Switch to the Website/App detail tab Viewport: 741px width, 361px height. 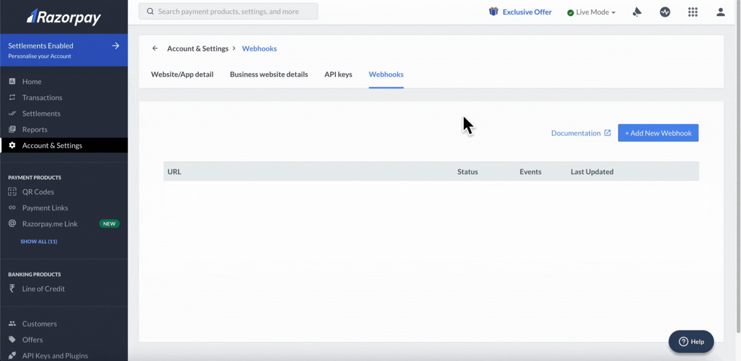(x=182, y=74)
